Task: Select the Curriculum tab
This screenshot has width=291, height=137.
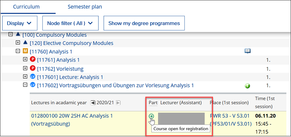Action: (x=26, y=7)
